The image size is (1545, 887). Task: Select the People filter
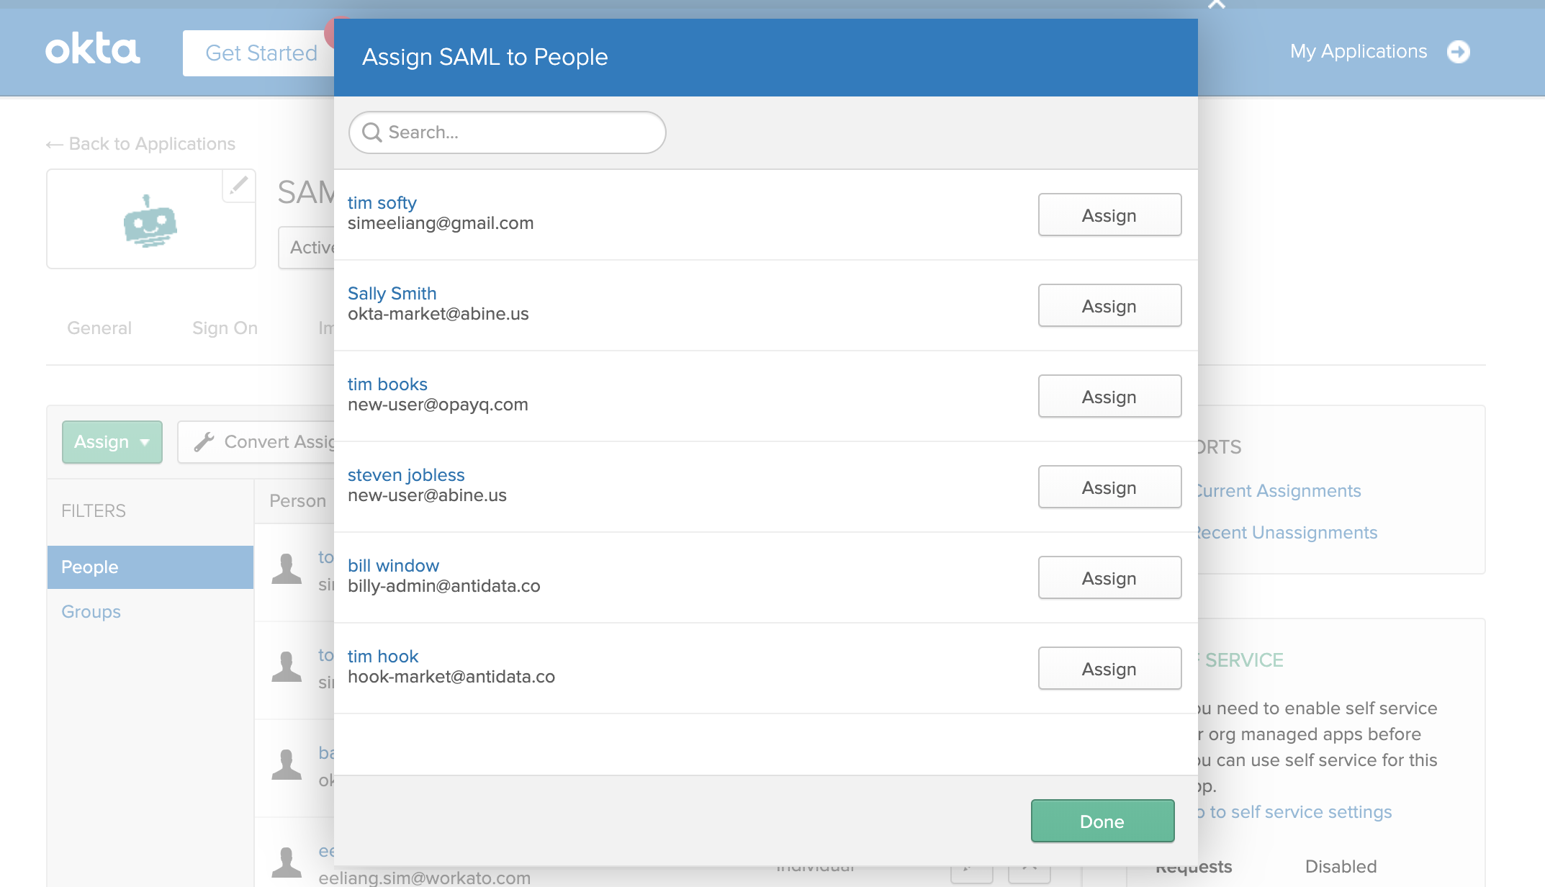click(x=150, y=567)
